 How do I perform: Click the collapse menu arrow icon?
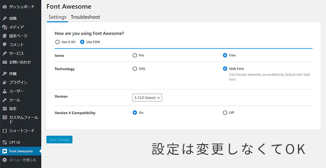(4, 160)
